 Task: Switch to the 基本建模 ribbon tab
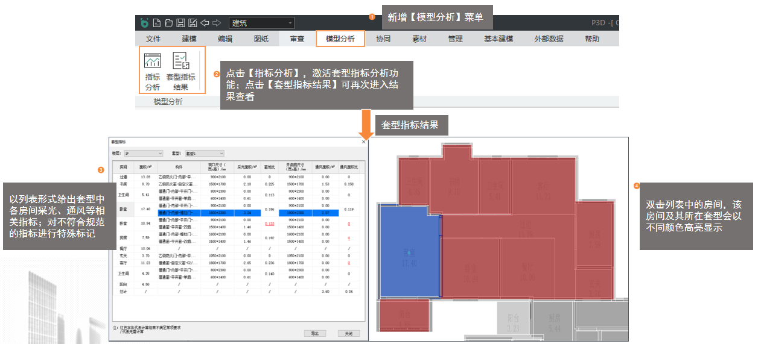498,39
